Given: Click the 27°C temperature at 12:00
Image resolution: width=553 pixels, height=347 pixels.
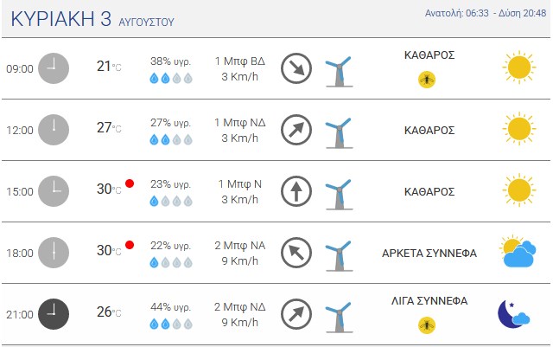Looking at the screenshot, I should pos(109,127).
